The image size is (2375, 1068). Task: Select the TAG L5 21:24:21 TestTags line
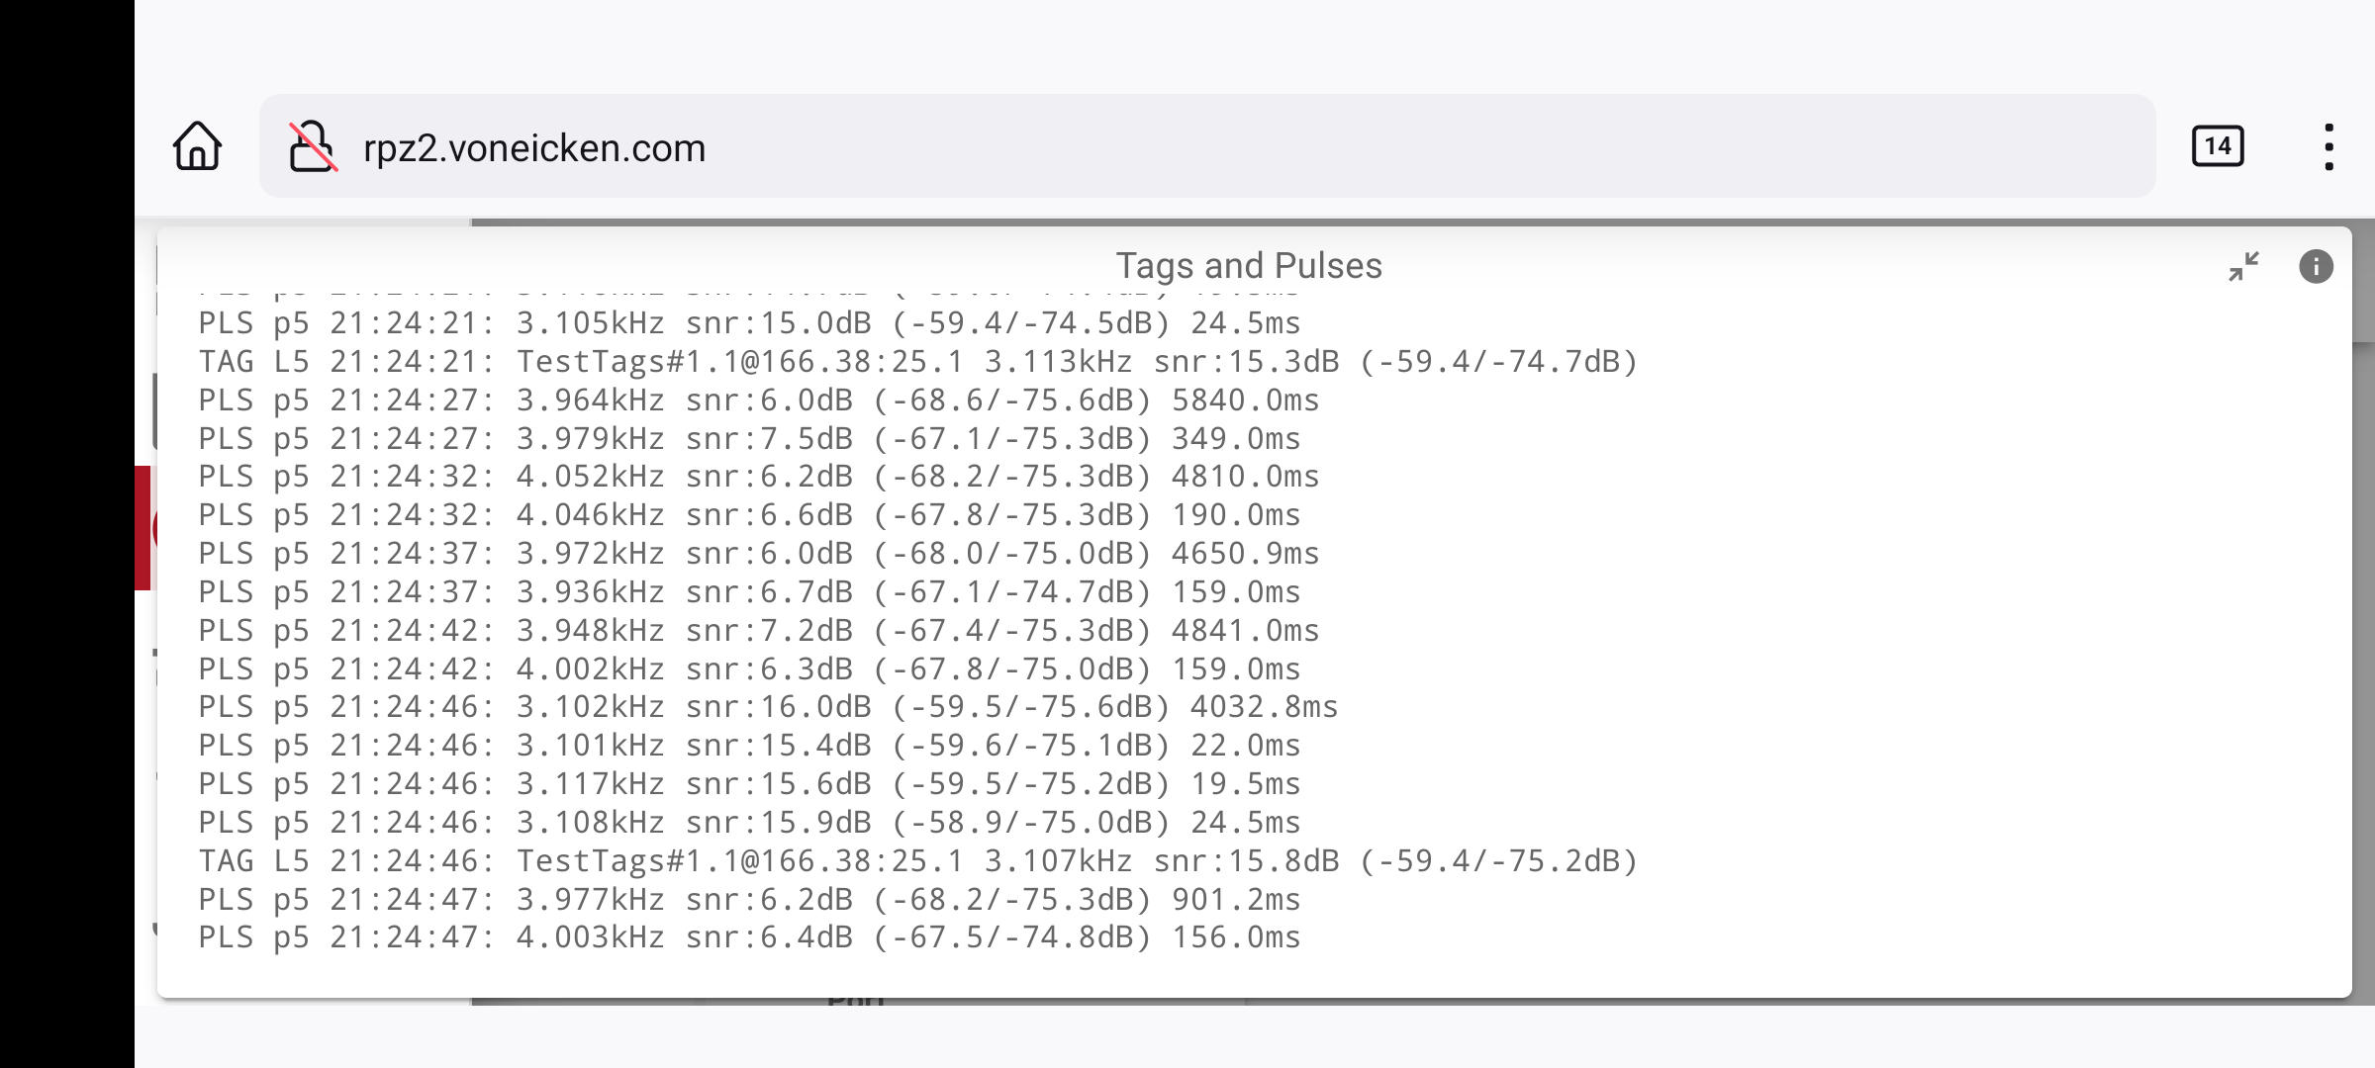917,362
